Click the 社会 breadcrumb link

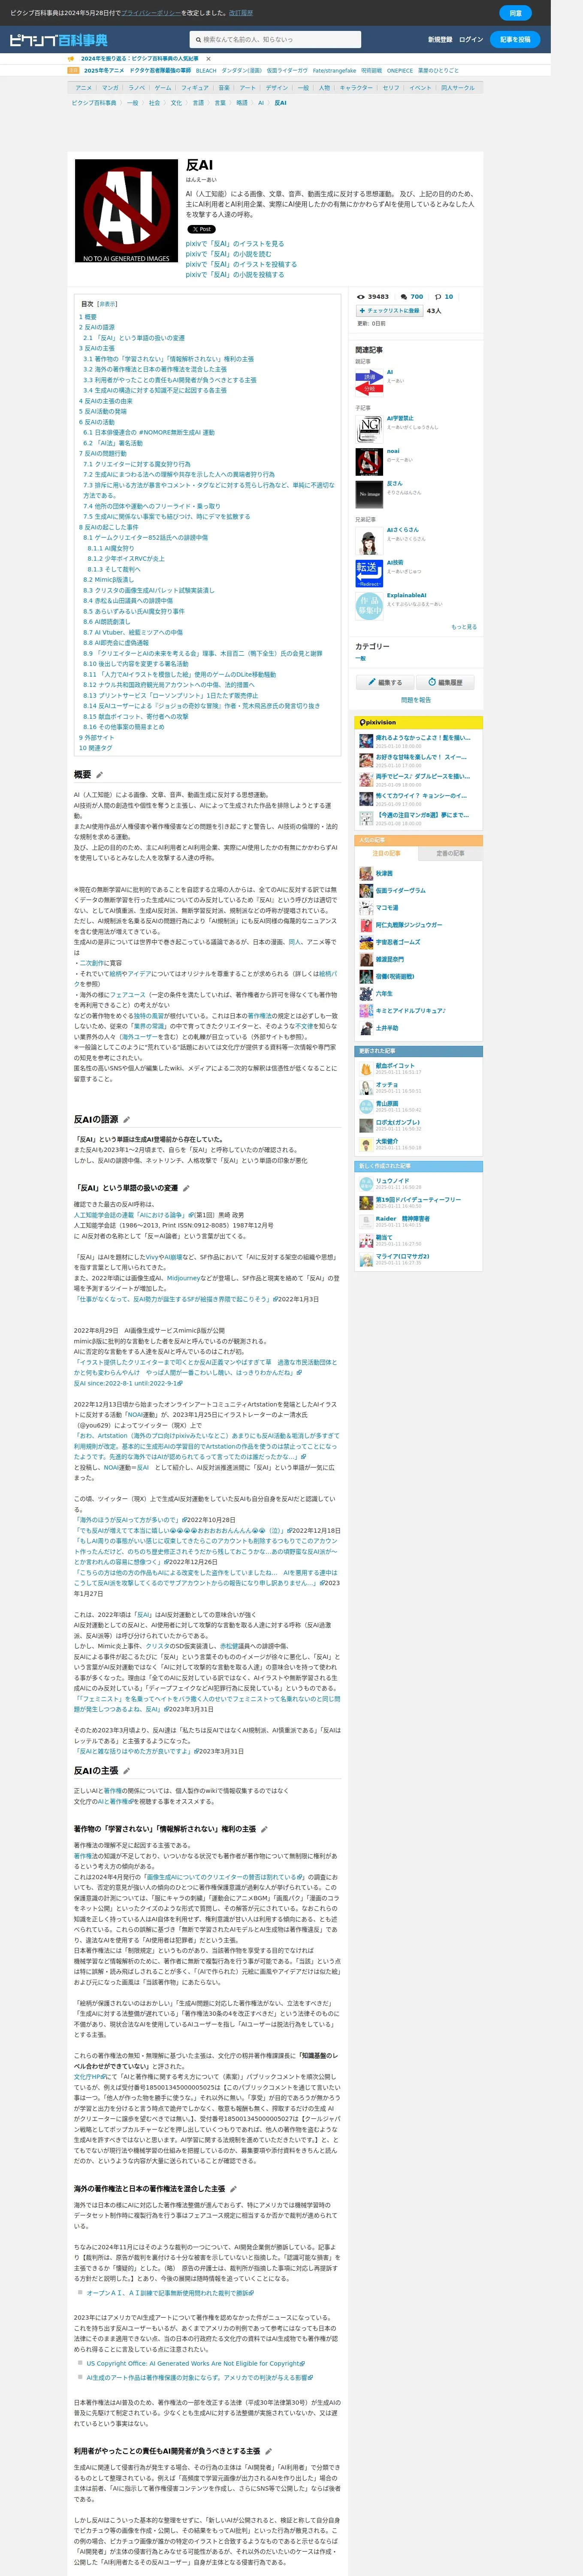154,102
